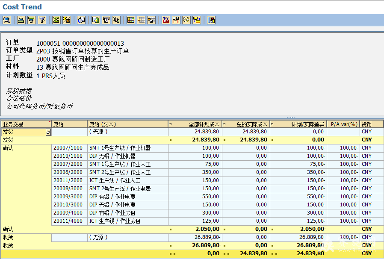Click the Export to spreadsheet icon
The image size is (384, 259).
95,20
